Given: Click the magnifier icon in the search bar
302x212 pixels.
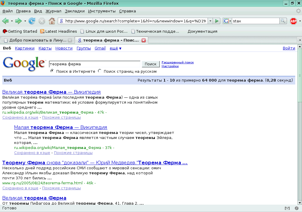Looking at the screenshot, I should [x=283, y=21].
